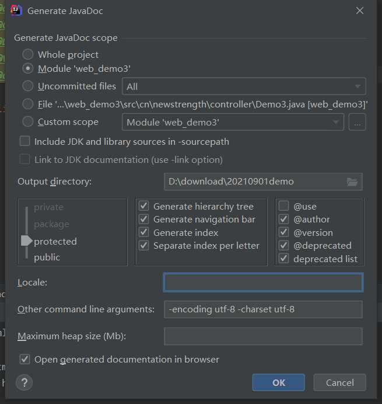Click the folder browse icon for output directory

point(352,182)
